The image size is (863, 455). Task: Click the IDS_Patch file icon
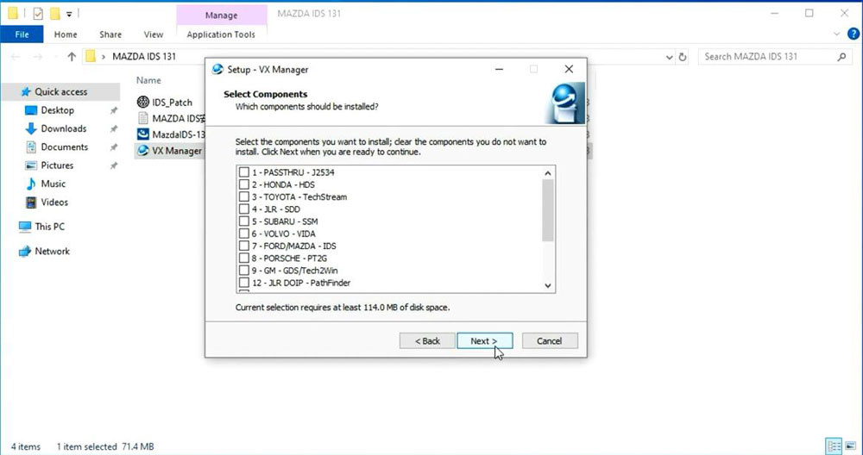[143, 102]
